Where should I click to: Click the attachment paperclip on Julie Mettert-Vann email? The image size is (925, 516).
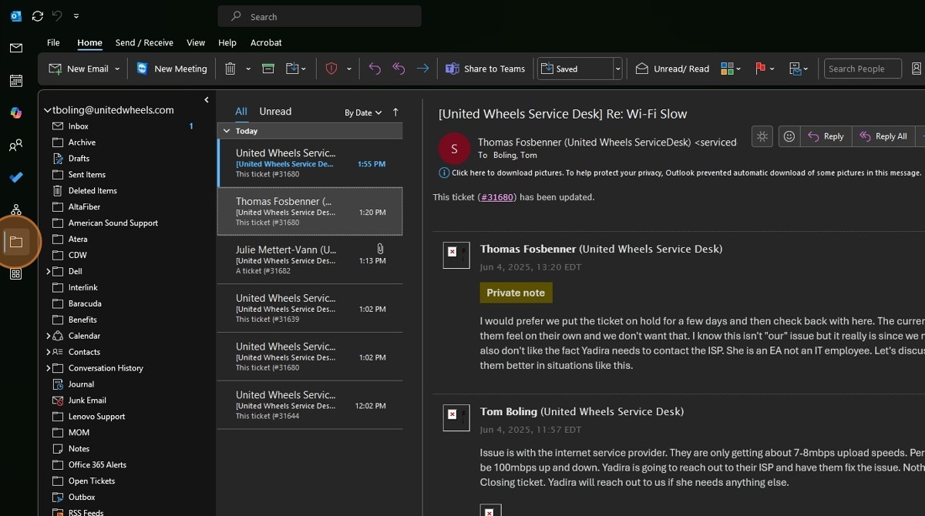click(380, 250)
